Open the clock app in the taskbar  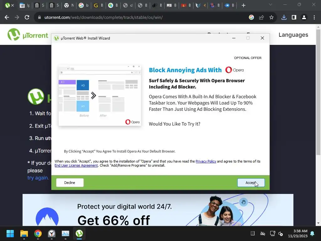52,233
